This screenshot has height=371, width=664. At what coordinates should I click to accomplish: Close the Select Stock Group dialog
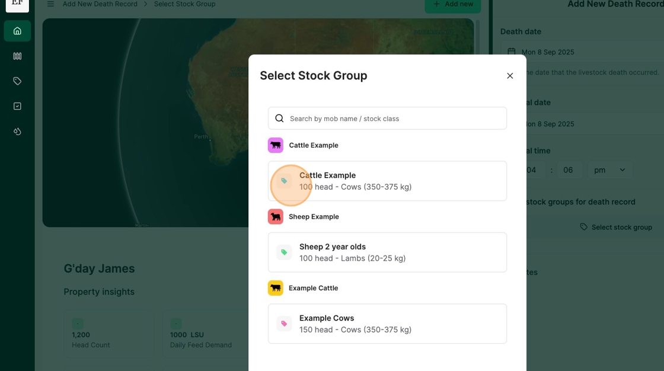pos(510,76)
